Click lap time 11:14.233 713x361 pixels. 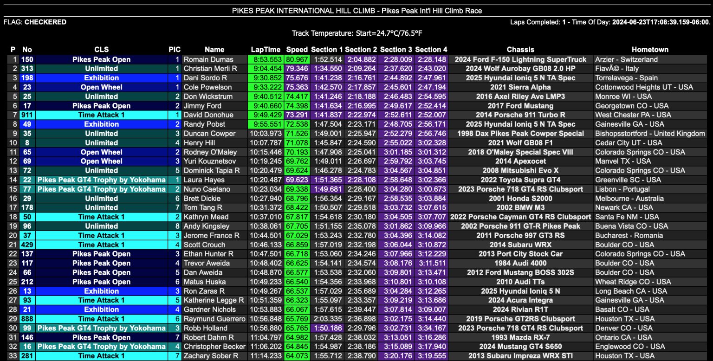266,356
